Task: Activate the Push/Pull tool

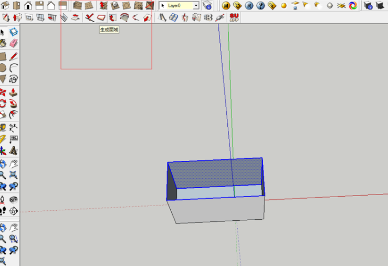Action: tap(14, 93)
